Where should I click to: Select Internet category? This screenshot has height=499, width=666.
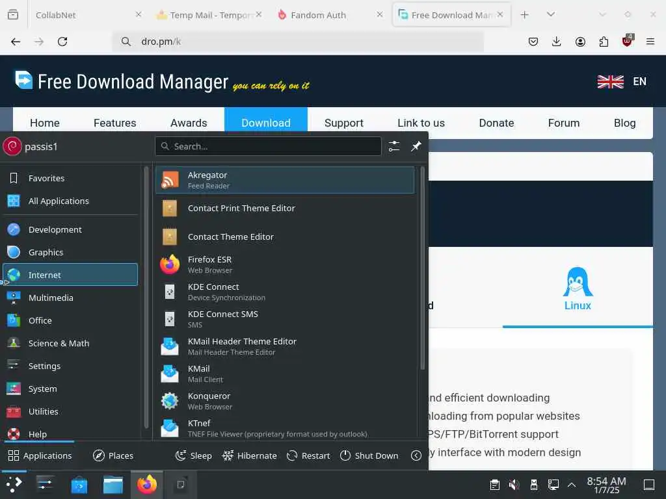(70, 275)
